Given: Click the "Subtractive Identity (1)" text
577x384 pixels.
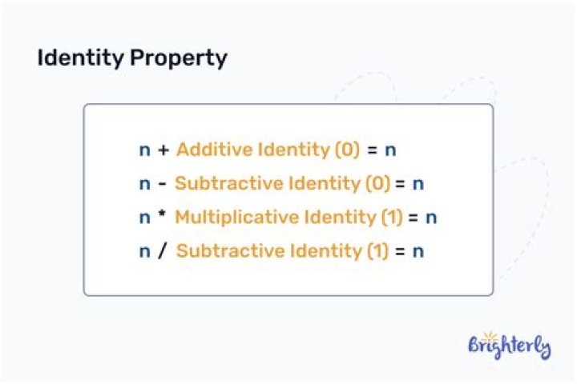Looking at the screenshot, I should click(282, 251).
